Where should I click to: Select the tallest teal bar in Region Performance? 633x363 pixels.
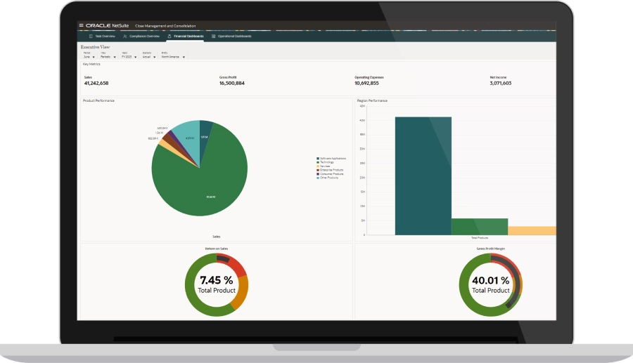[423, 176]
